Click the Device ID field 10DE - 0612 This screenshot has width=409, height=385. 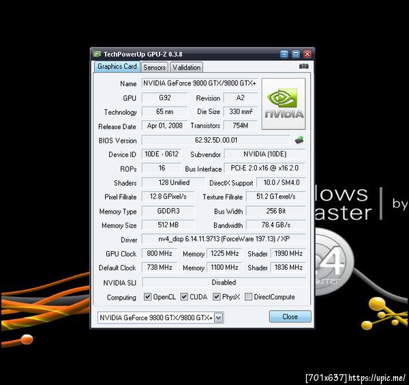pos(162,154)
